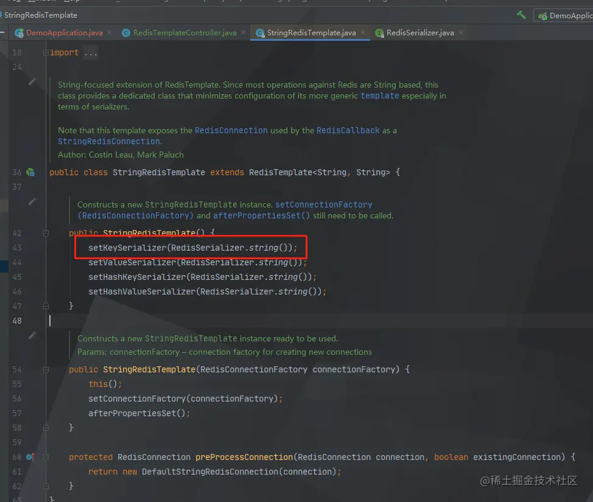Image resolution: width=593 pixels, height=502 pixels.
Task: Toggle rendered doc pencil icon for default constructor
Action: (32, 201)
